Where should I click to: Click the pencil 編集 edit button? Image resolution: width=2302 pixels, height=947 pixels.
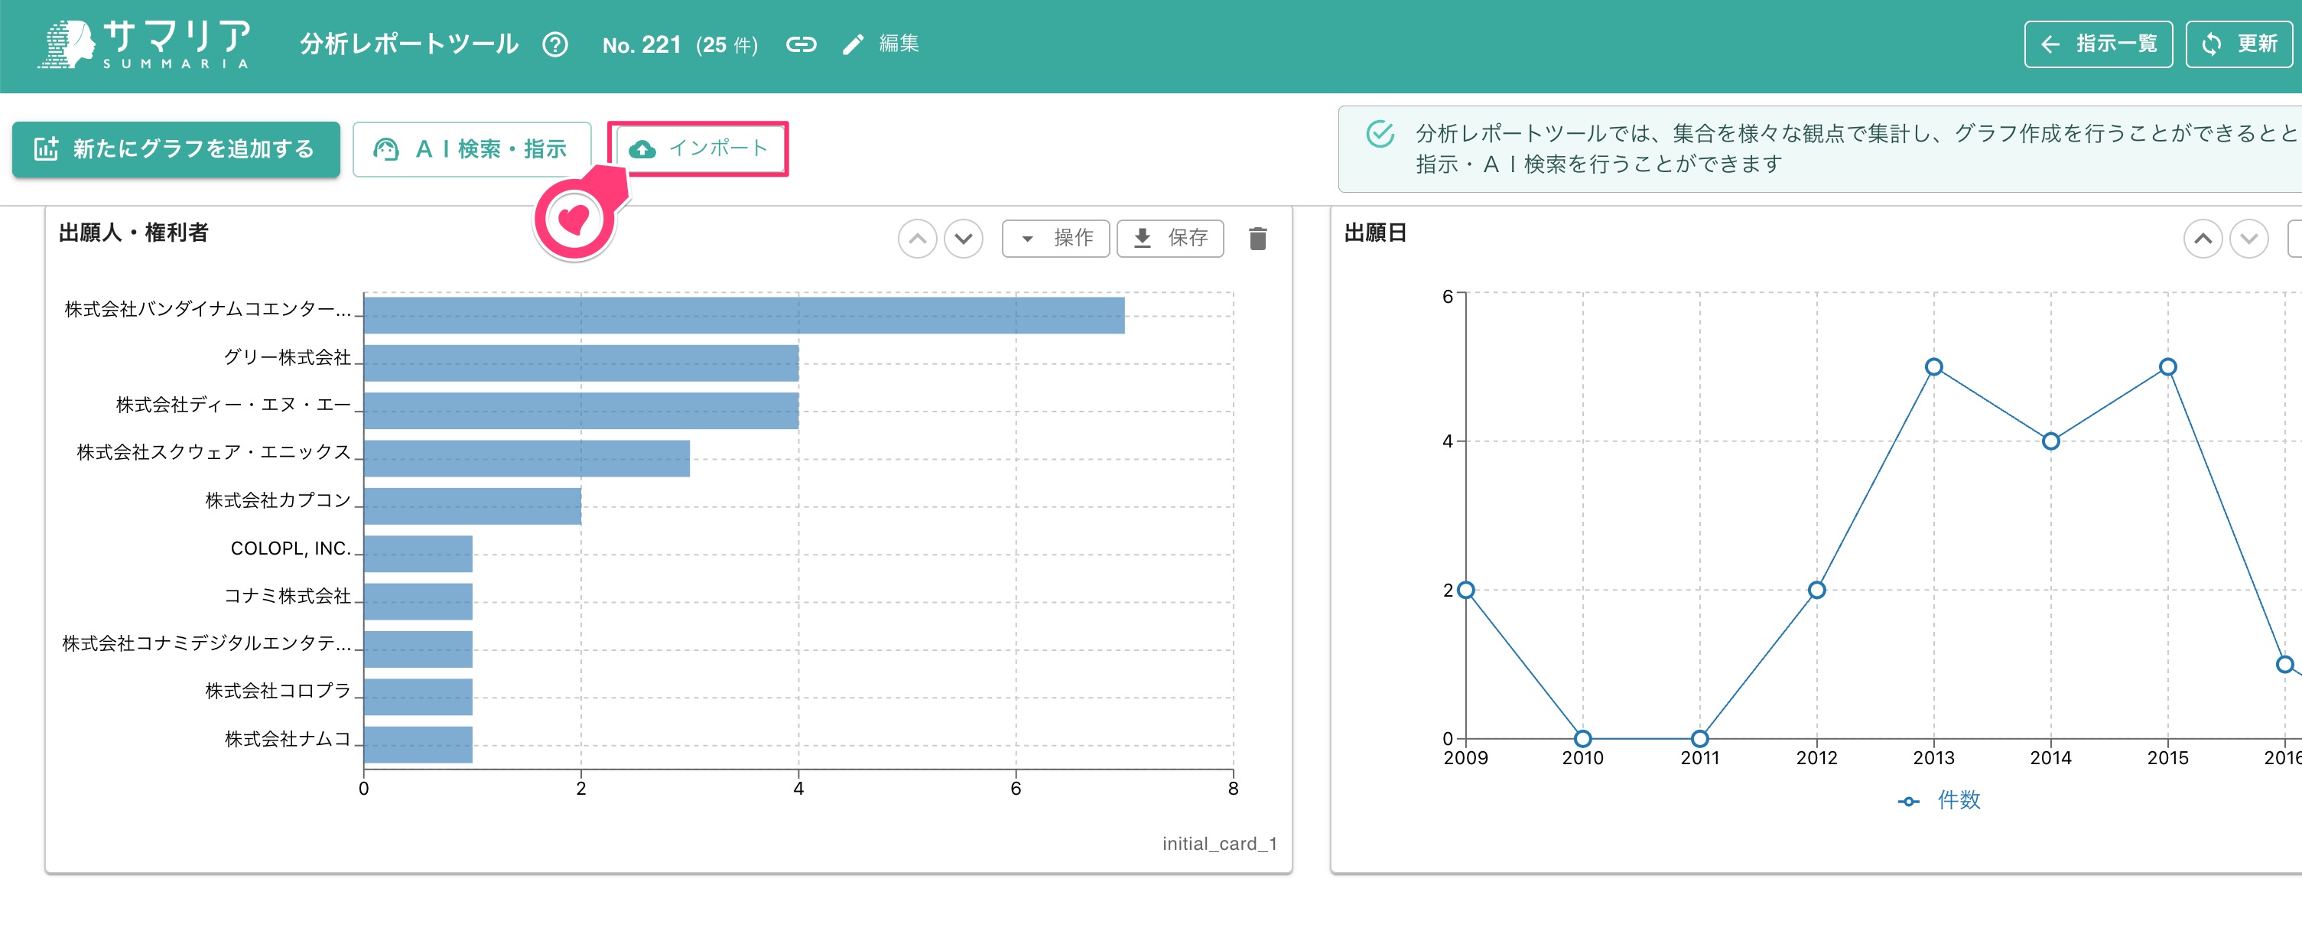(880, 44)
